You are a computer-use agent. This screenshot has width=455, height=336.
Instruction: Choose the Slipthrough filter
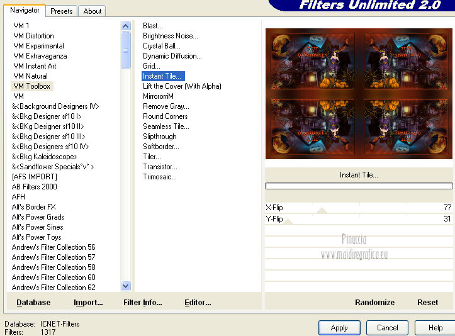160,137
